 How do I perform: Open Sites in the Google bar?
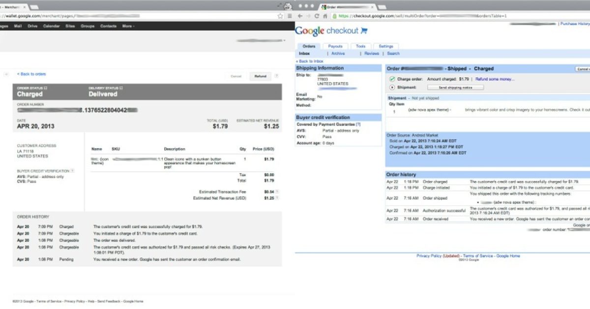(x=70, y=26)
